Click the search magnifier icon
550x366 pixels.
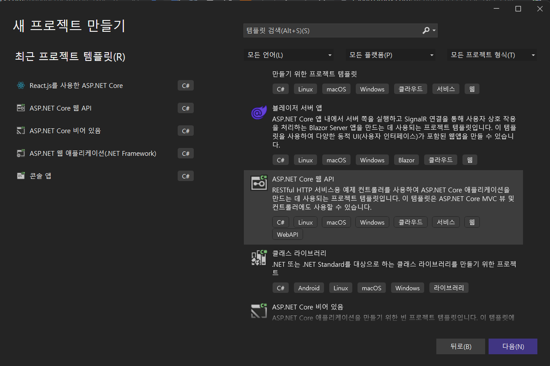coord(426,30)
